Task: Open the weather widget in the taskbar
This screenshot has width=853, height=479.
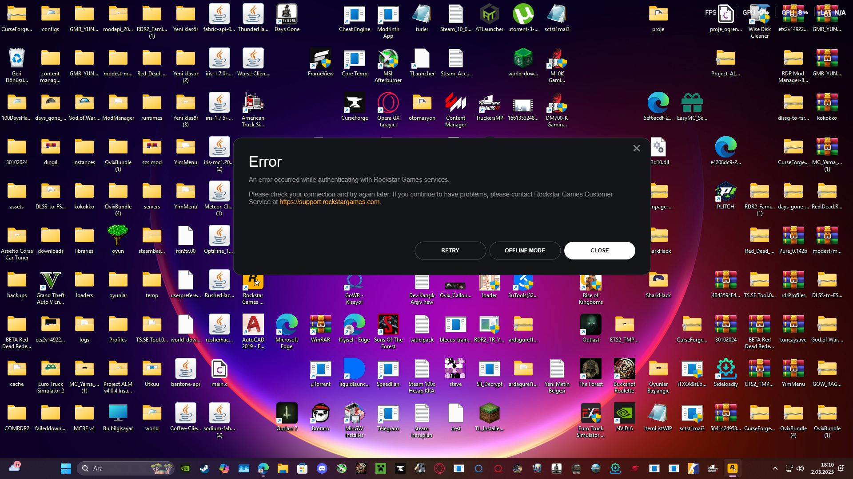Action: (x=14, y=467)
